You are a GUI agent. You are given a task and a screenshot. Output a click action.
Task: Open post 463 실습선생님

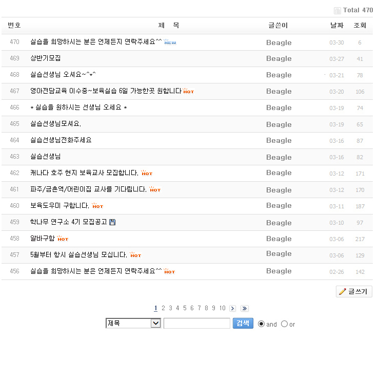pos(46,157)
